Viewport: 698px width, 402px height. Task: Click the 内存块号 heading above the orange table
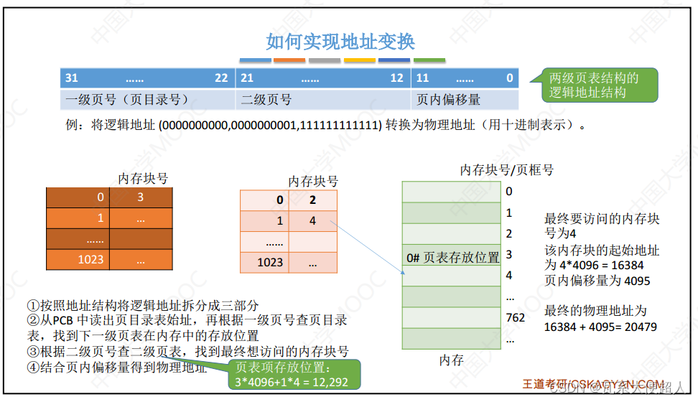(143, 179)
